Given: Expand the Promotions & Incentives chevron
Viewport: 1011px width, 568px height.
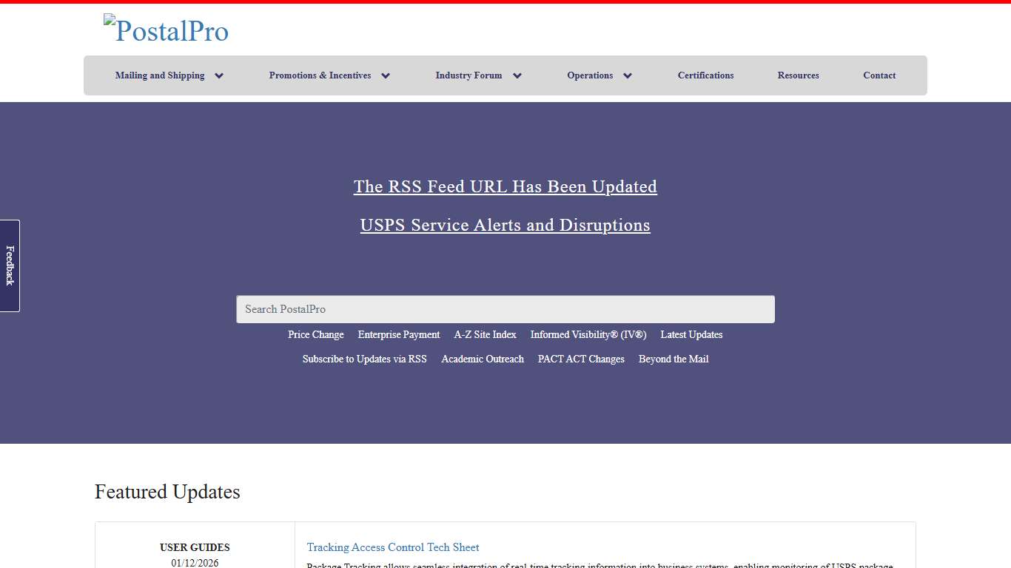Looking at the screenshot, I should 386,75.
